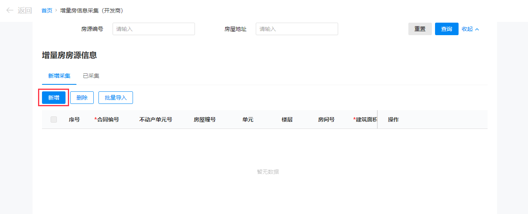Collapse the search filters with 收起
528x214 pixels.
tap(470, 29)
